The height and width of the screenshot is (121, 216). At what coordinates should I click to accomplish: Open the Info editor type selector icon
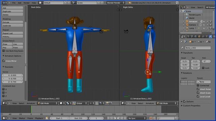(5, 3)
